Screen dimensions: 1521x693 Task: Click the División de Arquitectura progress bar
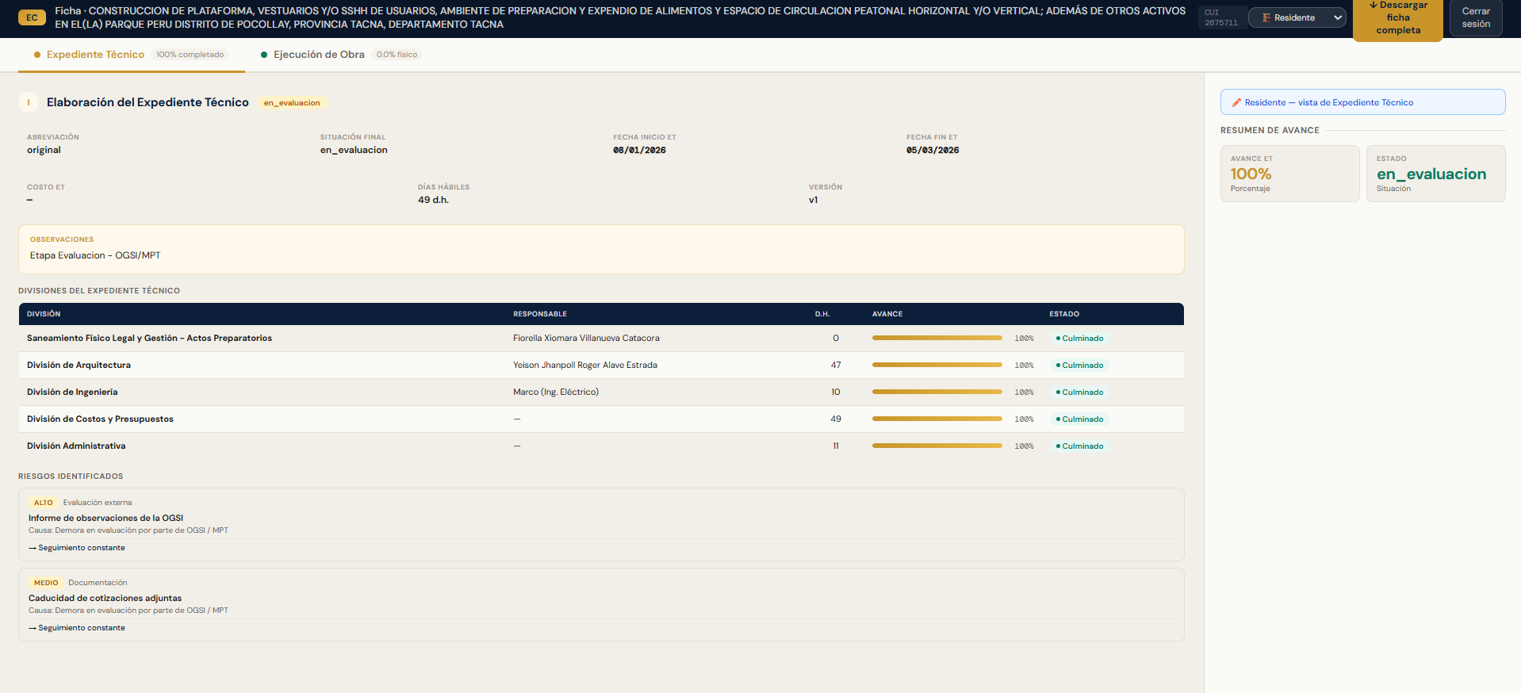(937, 365)
